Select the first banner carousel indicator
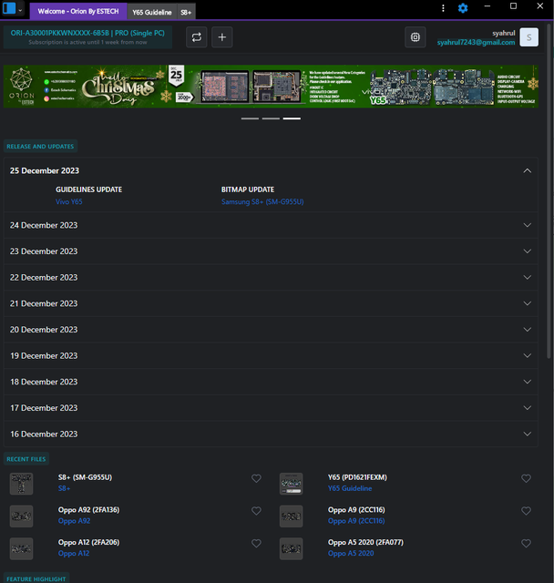Image resolution: width=554 pixels, height=583 pixels. tap(250, 118)
